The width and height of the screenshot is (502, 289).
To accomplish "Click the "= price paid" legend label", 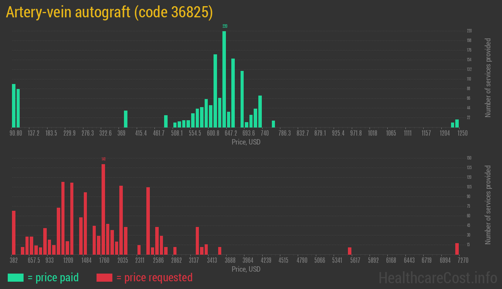I will [x=53, y=277].
